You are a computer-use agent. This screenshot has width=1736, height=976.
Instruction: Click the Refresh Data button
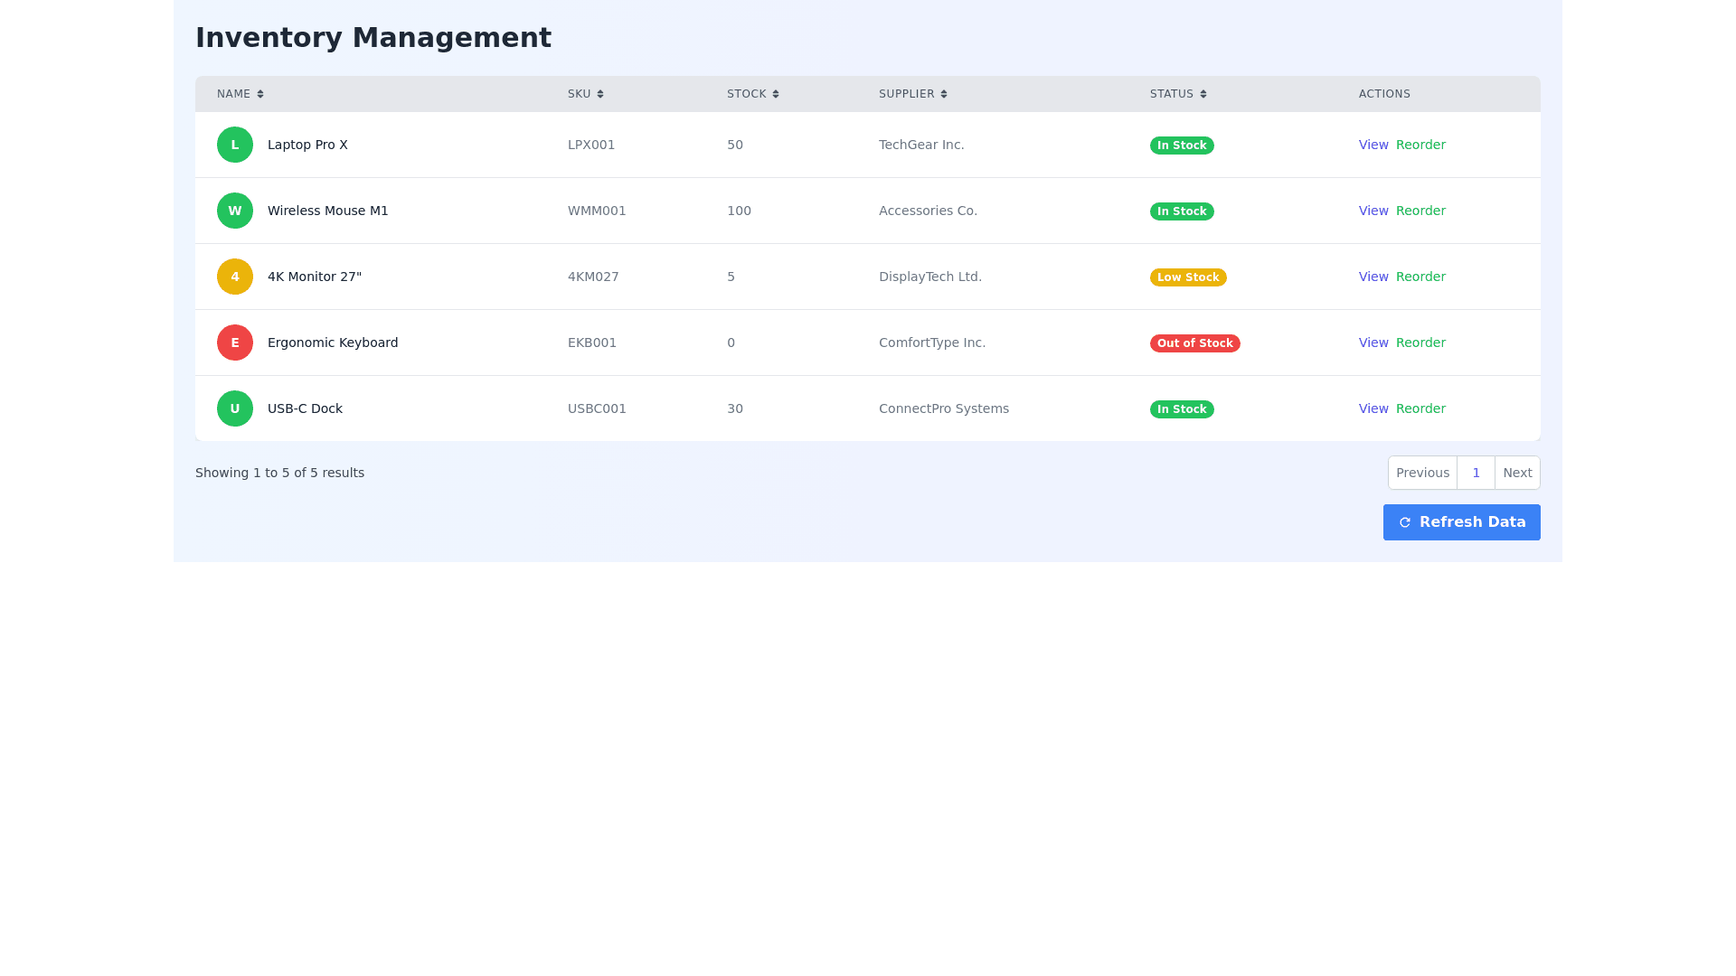(1461, 522)
